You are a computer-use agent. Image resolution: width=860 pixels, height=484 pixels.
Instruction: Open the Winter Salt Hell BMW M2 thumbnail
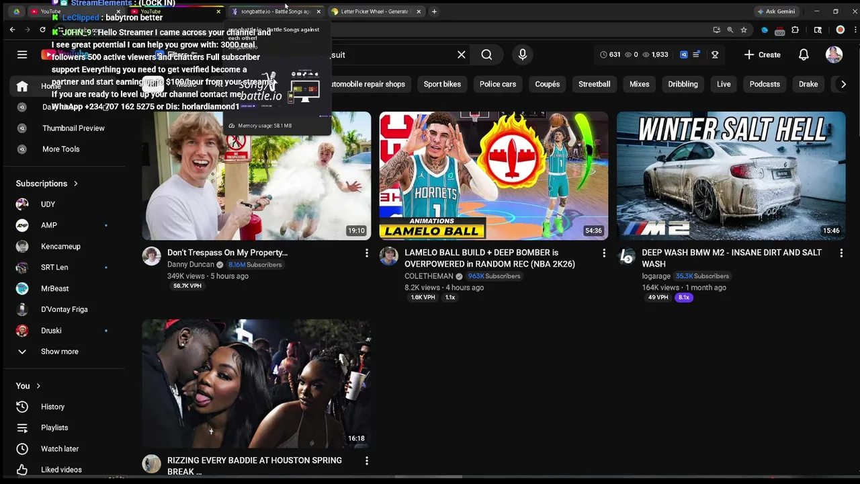731,176
